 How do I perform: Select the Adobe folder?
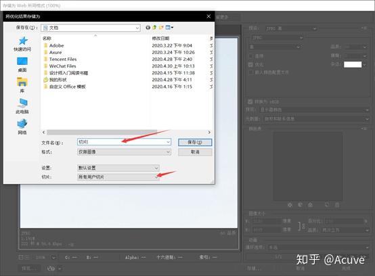pos(56,45)
